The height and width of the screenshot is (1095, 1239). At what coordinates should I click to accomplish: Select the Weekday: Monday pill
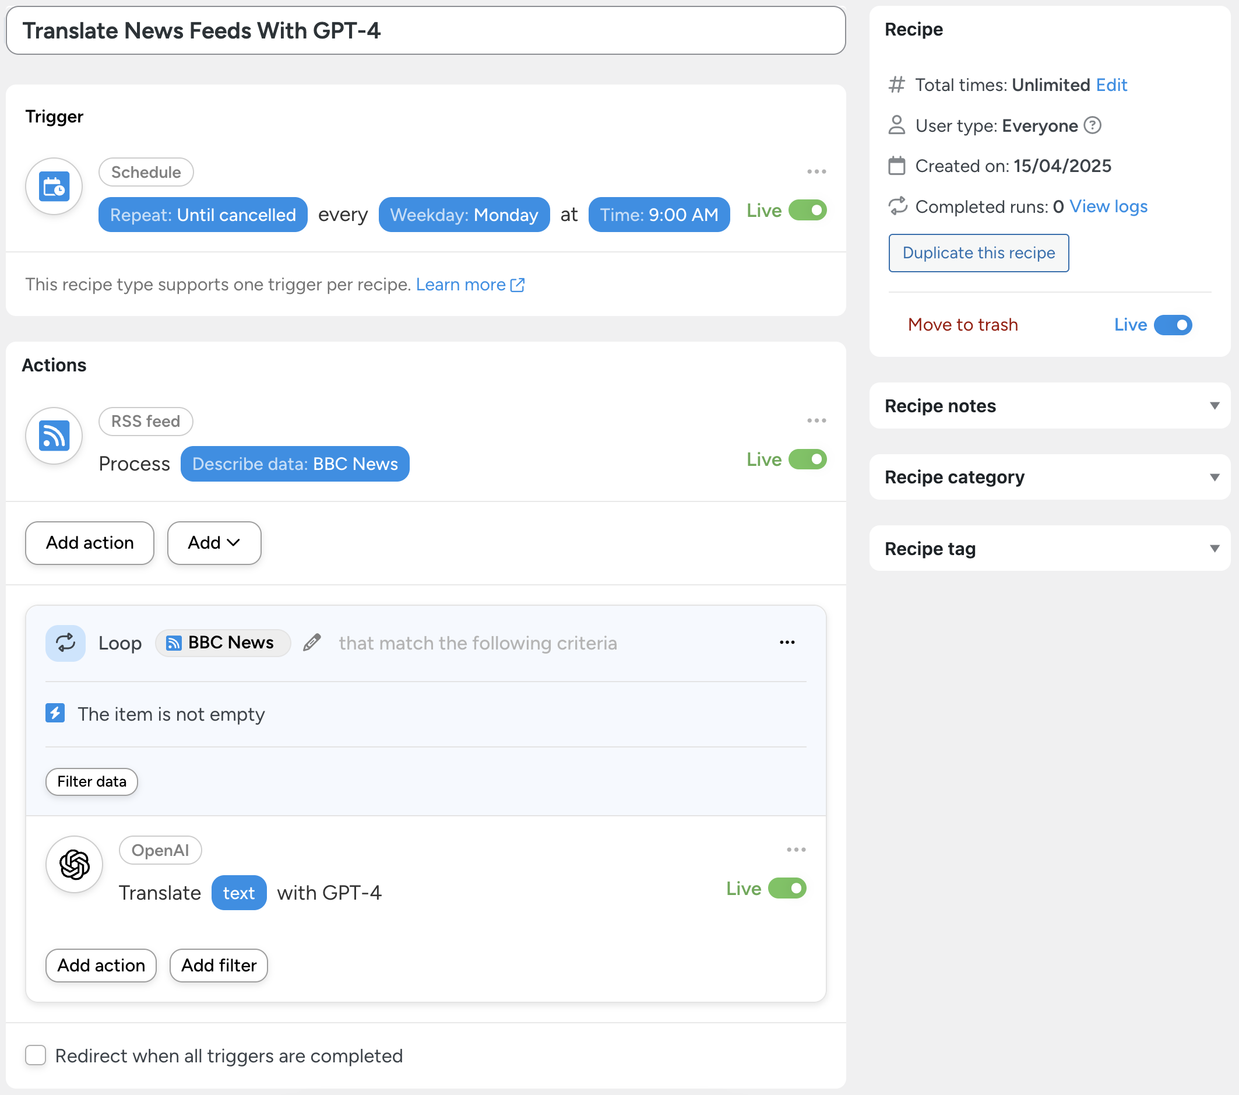[464, 215]
